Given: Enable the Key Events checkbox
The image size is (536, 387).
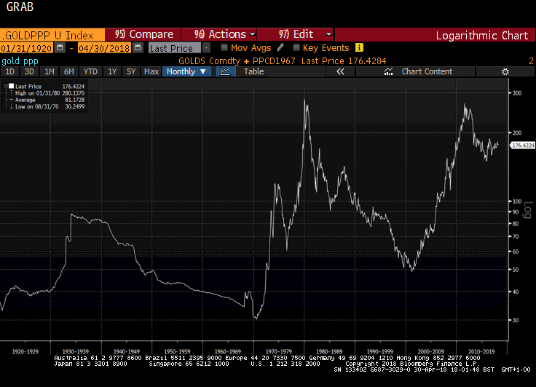Looking at the screenshot, I should pos(296,47).
